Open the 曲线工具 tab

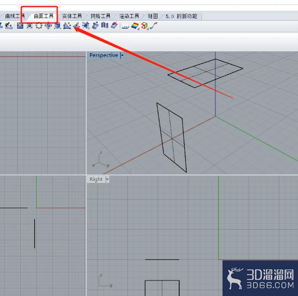[15, 16]
